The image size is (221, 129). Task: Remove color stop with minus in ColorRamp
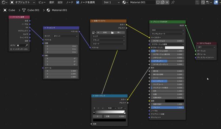point(99,108)
